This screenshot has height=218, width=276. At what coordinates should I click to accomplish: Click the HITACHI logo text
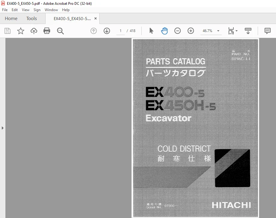(x=232, y=205)
